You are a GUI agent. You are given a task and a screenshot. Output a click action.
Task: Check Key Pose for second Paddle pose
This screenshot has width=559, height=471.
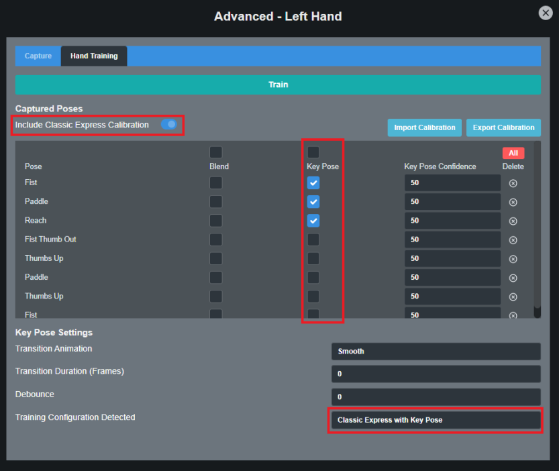(313, 277)
